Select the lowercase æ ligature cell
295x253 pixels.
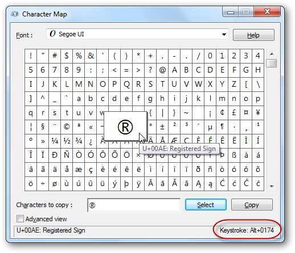[79, 170]
